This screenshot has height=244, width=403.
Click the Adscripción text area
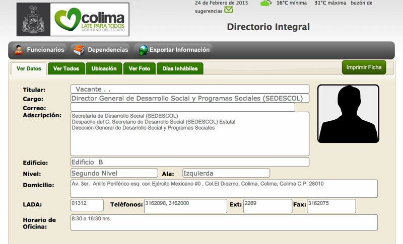(x=190, y=134)
